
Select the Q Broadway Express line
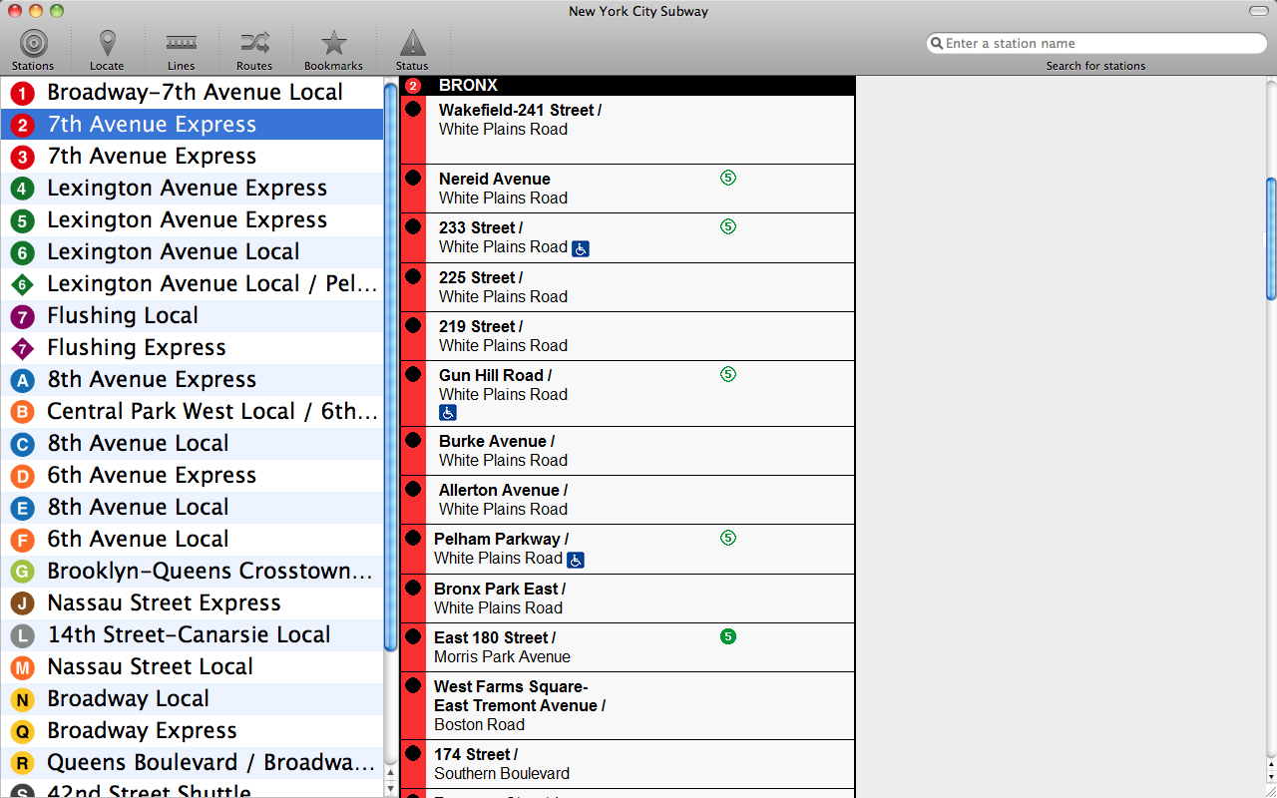(x=192, y=731)
